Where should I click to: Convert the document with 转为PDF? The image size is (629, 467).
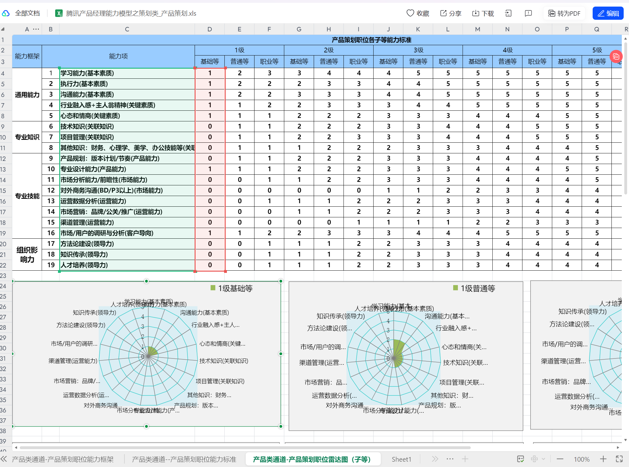click(564, 13)
